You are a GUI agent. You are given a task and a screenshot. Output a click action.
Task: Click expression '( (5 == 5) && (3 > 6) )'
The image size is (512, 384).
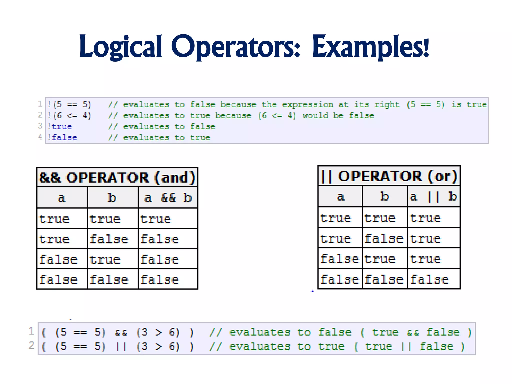[x=118, y=332]
